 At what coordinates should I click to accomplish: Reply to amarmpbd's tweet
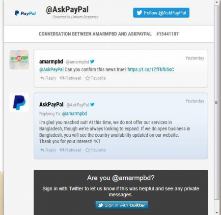[x=48, y=78]
